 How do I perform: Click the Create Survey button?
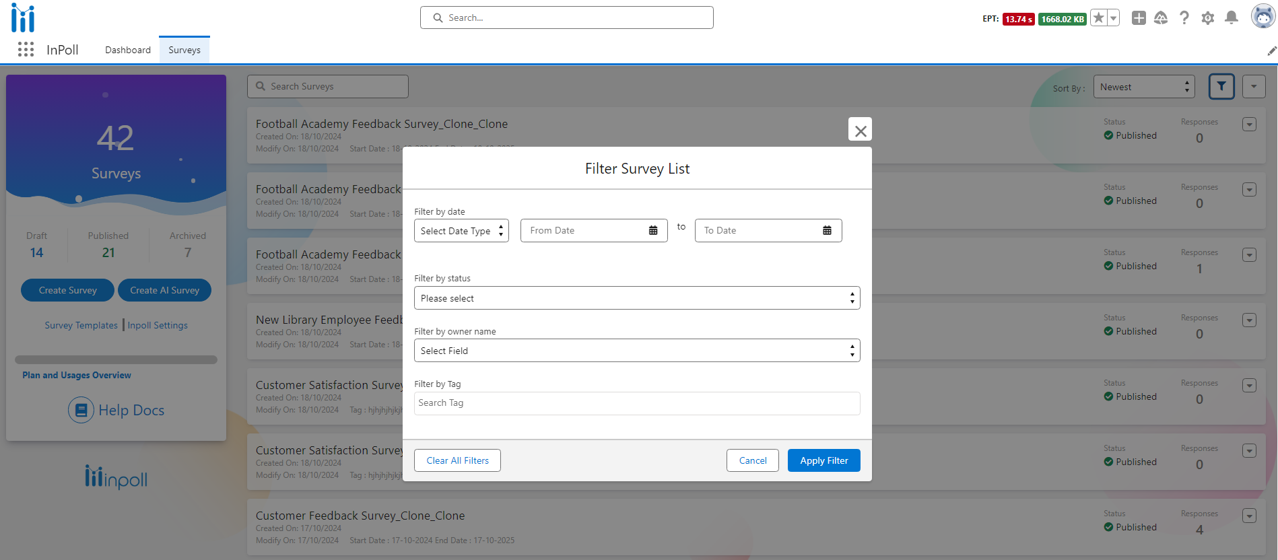click(x=68, y=290)
